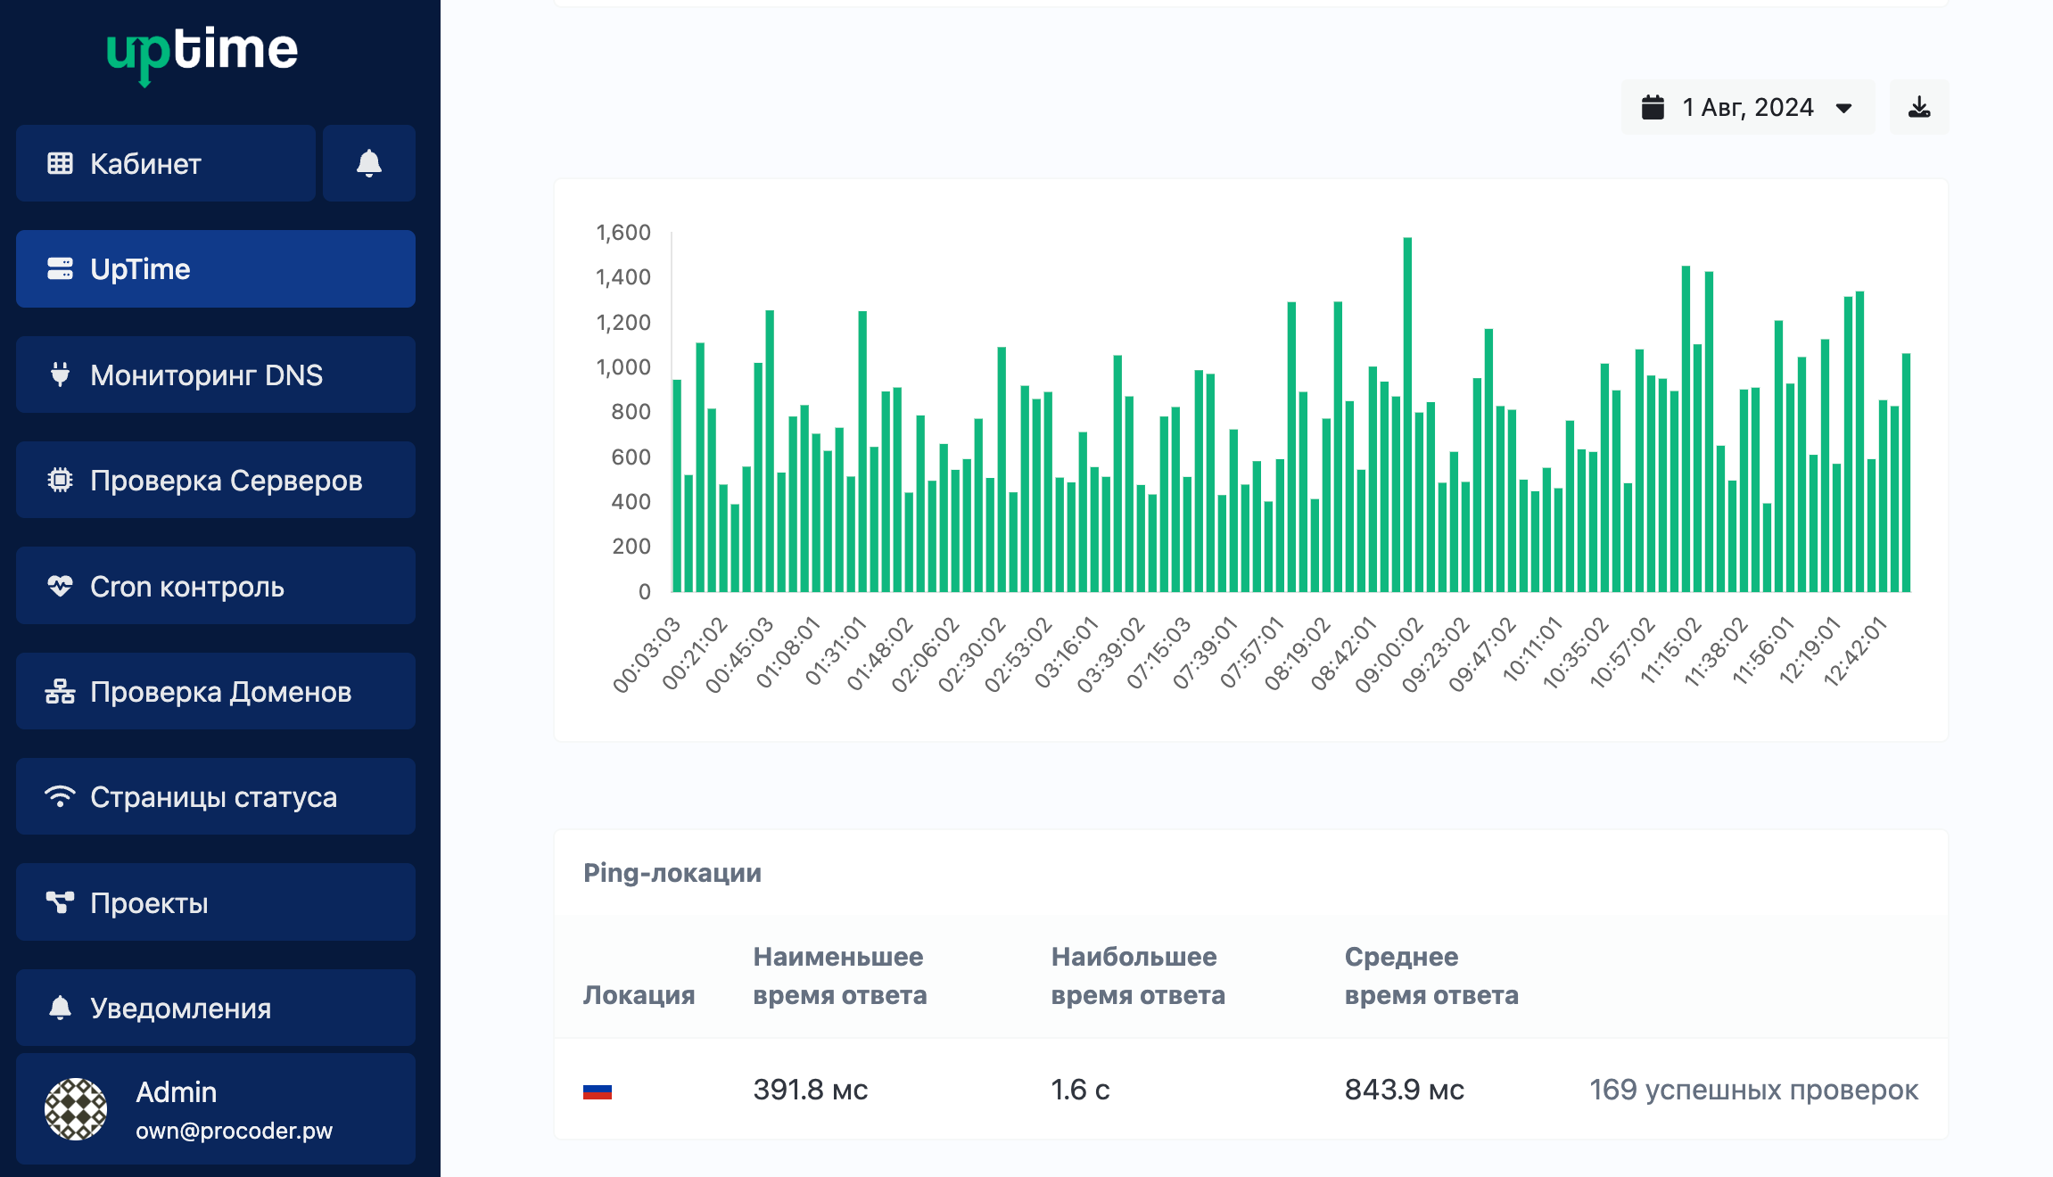Click the calendar icon in date picker
Screen dimensions: 2053x1177
[1653, 107]
